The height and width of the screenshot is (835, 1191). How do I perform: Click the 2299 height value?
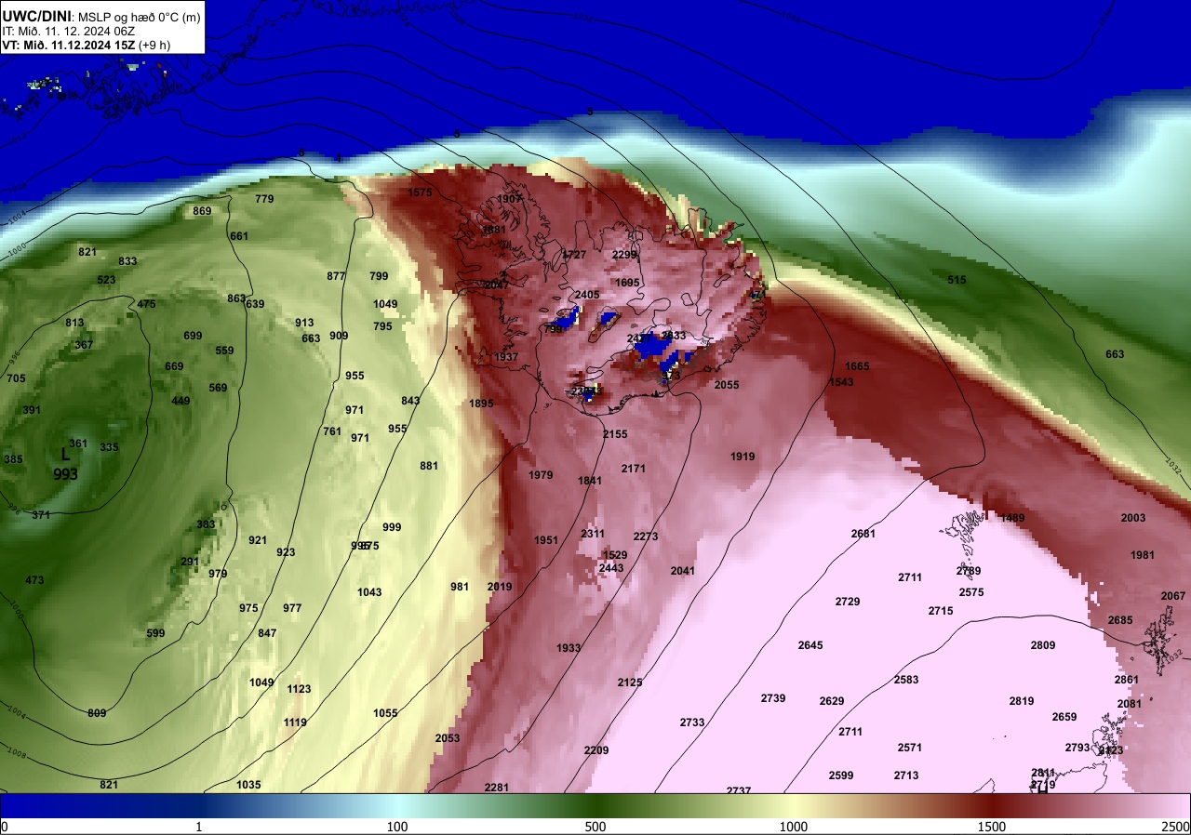point(624,255)
